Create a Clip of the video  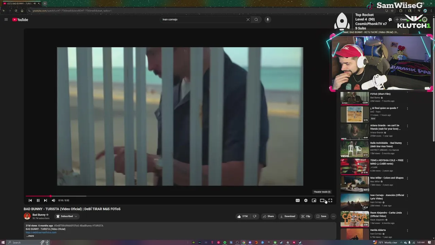(306, 216)
